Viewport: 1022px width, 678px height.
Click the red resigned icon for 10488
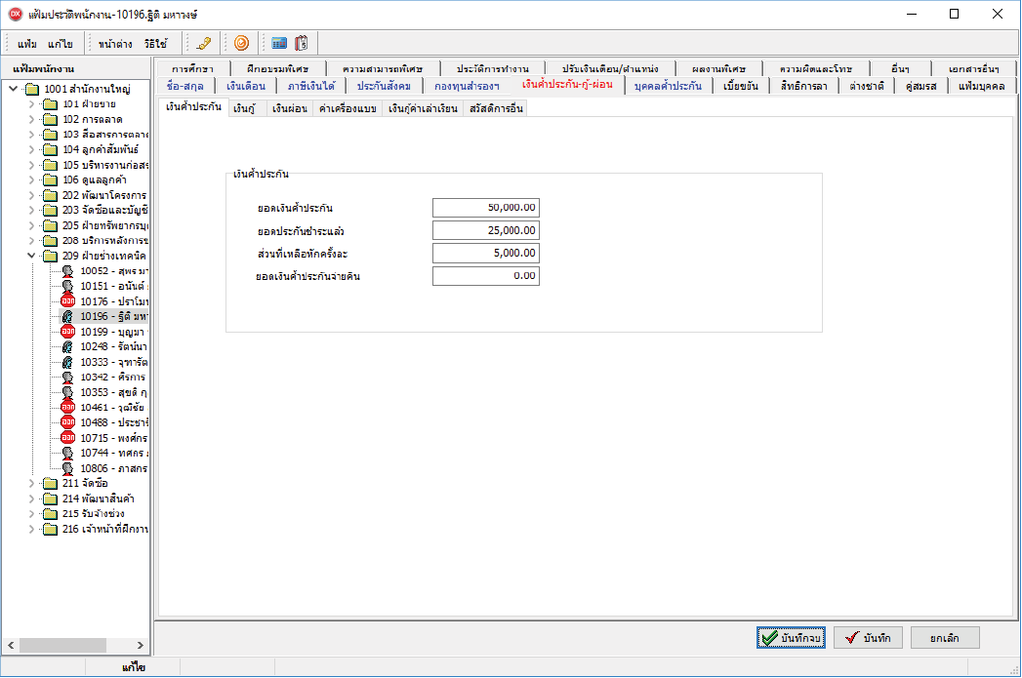tap(67, 422)
